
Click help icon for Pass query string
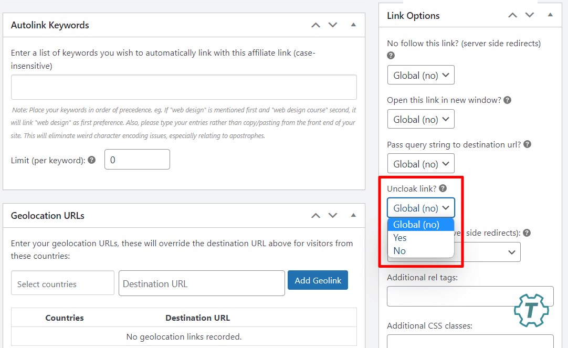(527, 144)
